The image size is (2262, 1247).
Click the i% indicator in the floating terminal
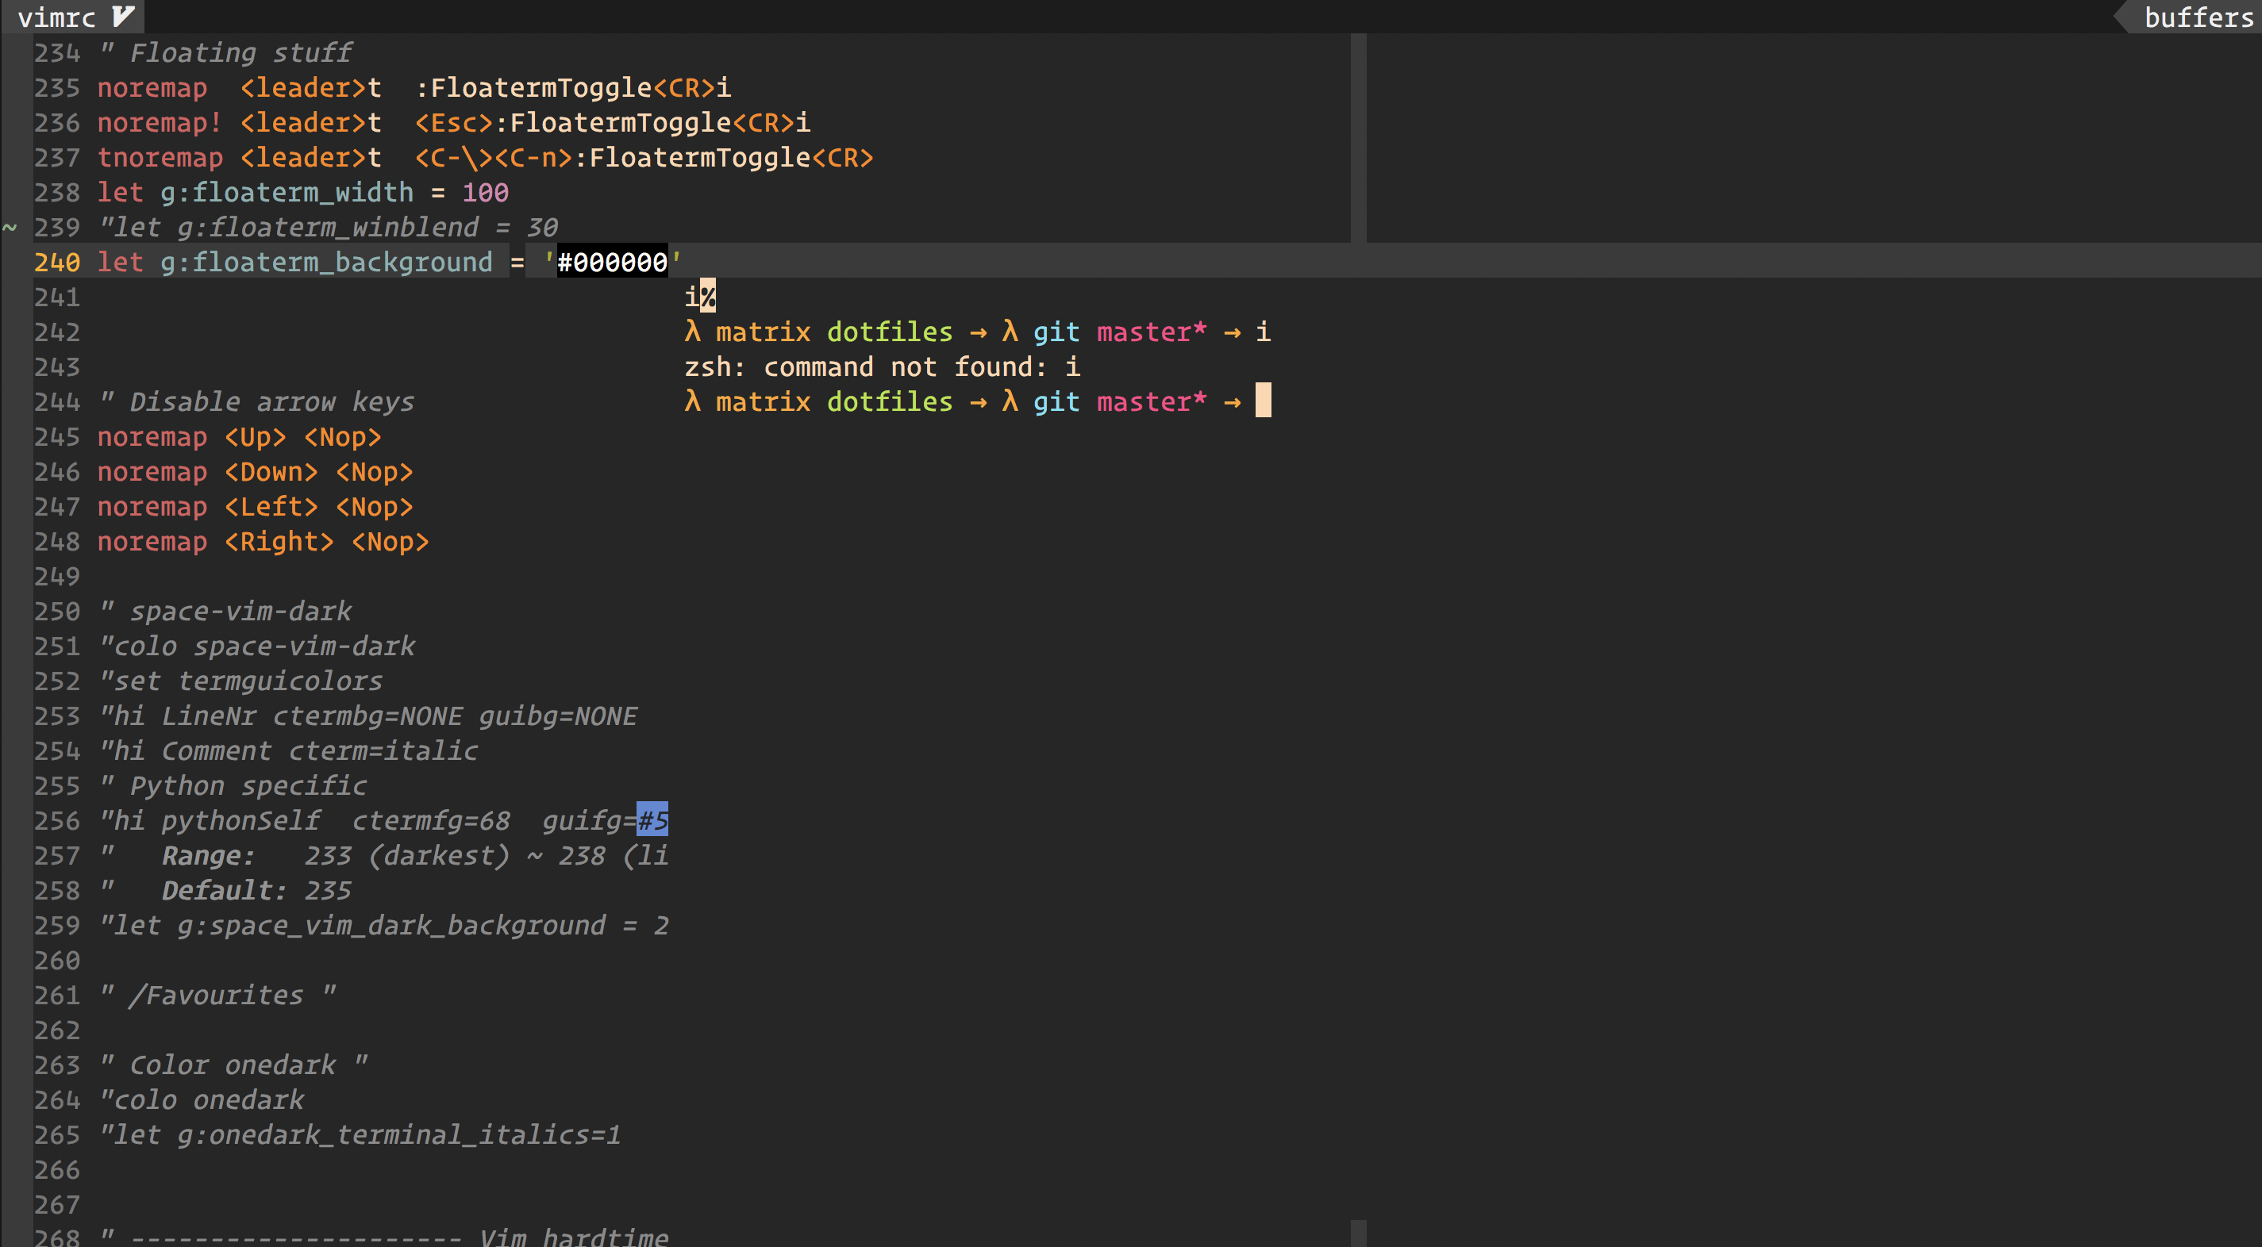click(699, 296)
